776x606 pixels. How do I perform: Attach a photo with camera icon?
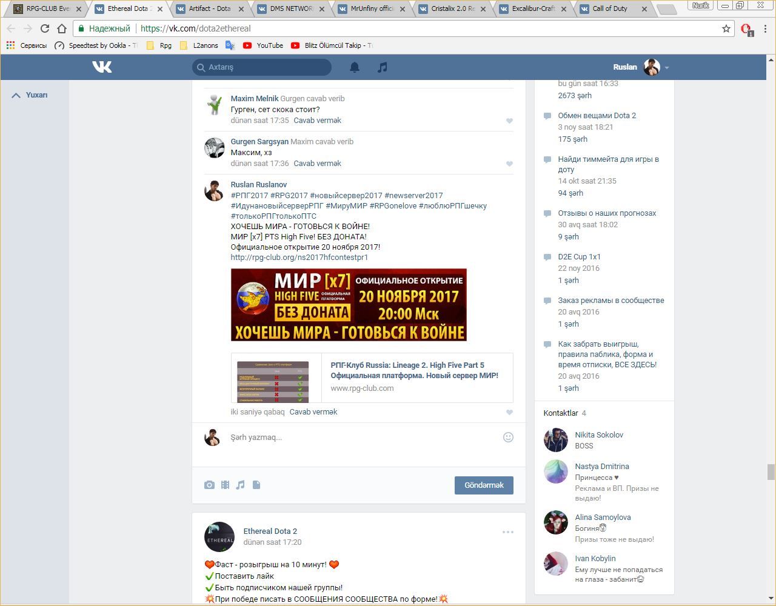[209, 485]
